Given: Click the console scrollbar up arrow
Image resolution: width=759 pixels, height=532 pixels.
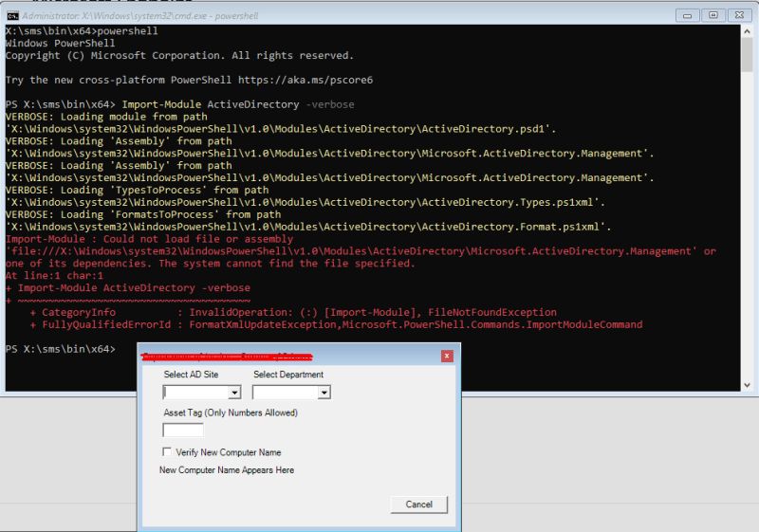Looking at the screenshot, I should tap(747, 31).
